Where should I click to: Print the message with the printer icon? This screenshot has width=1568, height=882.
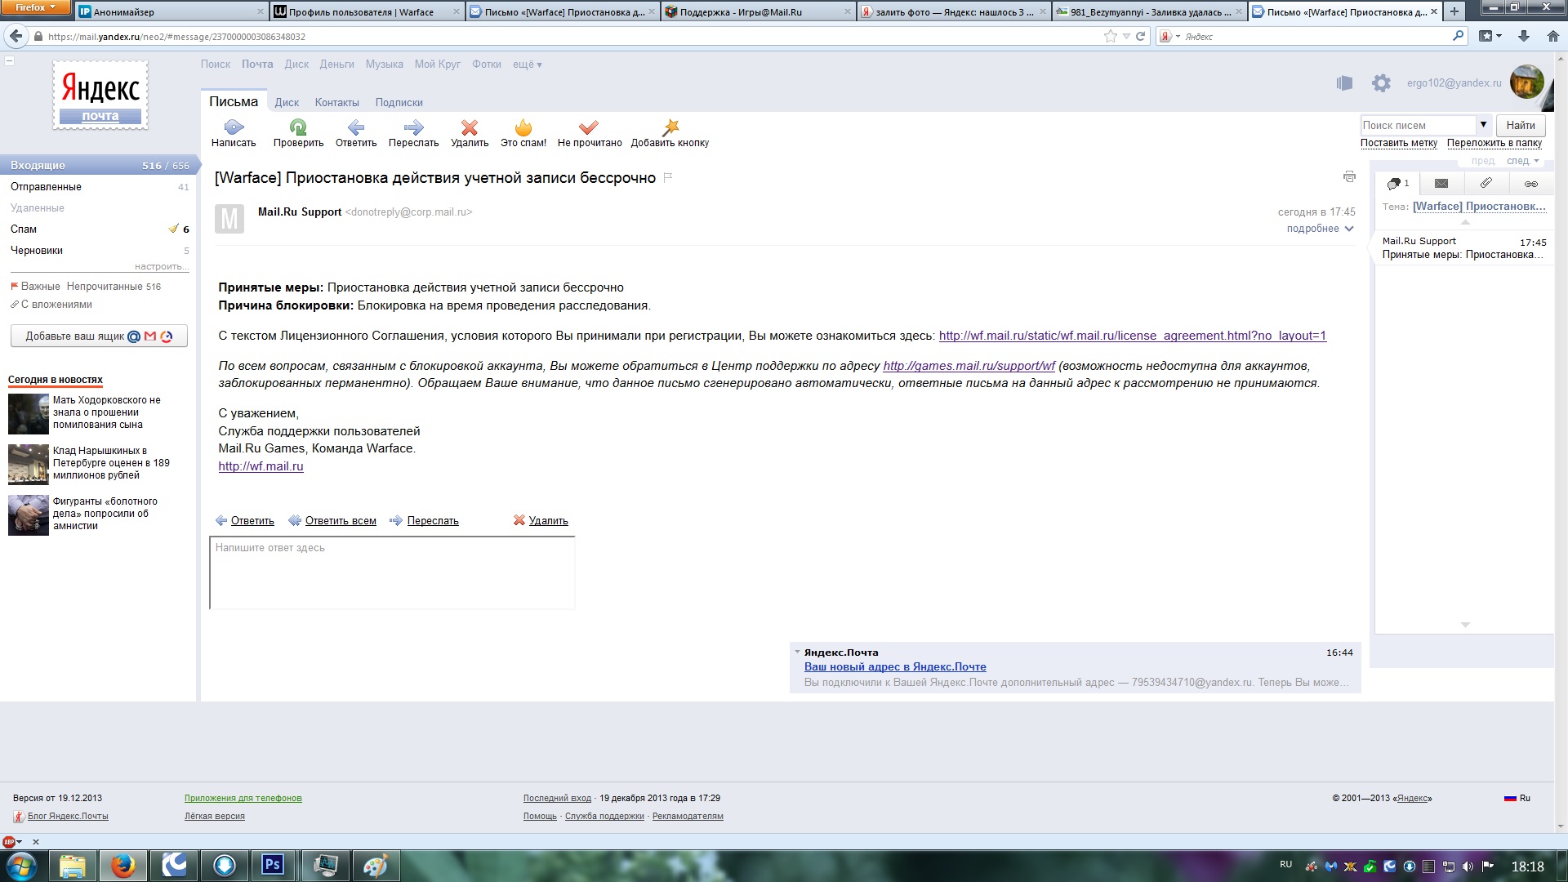1349,176
